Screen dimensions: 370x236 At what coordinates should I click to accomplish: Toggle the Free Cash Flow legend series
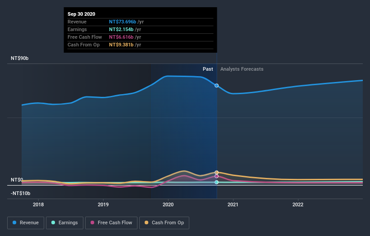point(111,223)
